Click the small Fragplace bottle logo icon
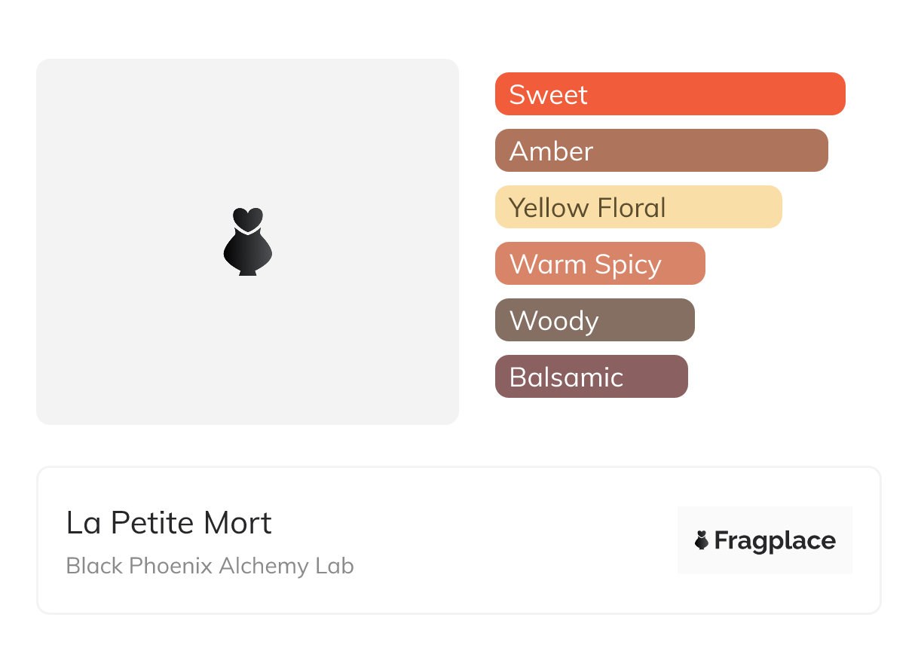The image size is (918, 651). (x=702, y=540)
